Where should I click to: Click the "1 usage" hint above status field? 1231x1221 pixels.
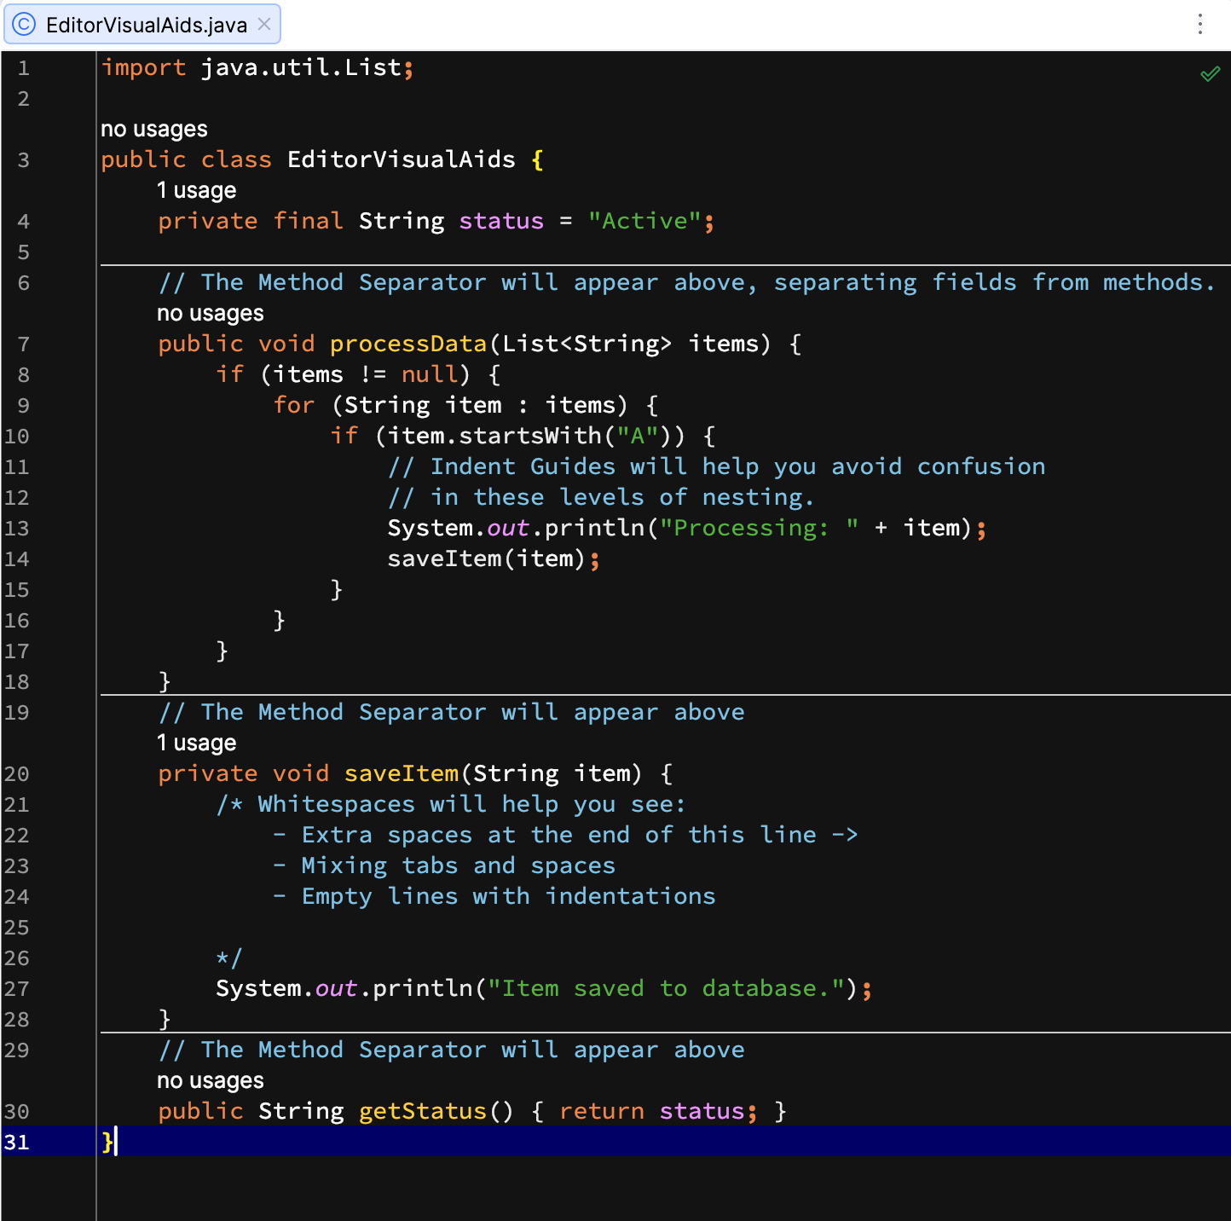point(197,190)
